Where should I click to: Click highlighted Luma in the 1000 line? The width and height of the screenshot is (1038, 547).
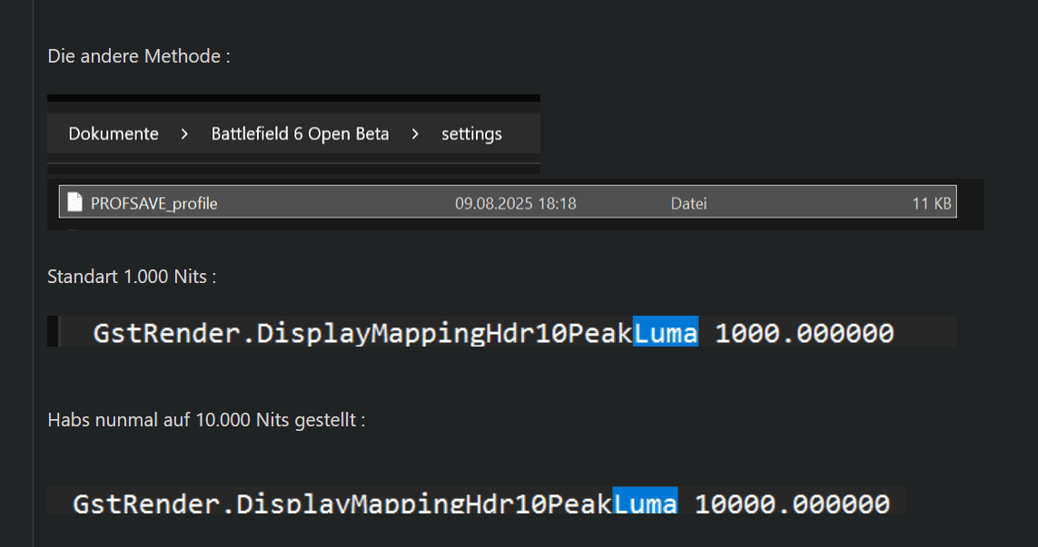(666, 333)
